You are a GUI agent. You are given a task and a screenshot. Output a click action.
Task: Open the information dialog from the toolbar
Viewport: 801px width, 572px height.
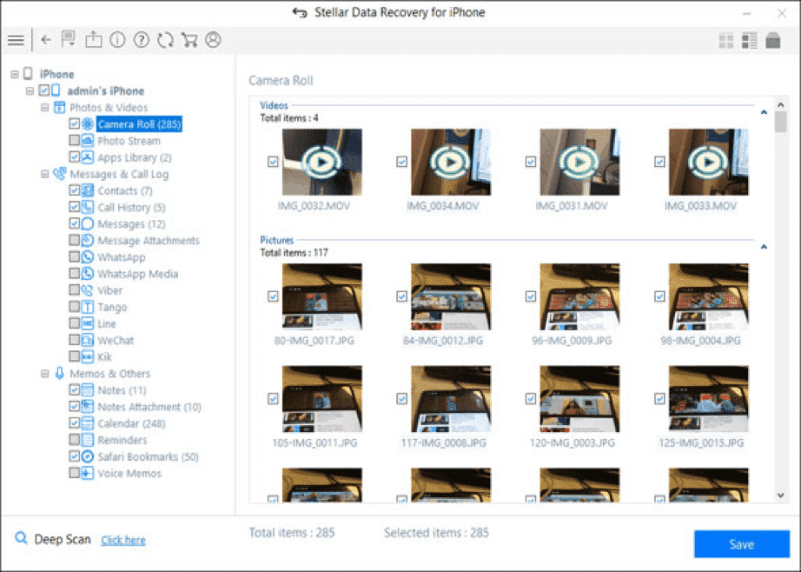tap(119, 40)
